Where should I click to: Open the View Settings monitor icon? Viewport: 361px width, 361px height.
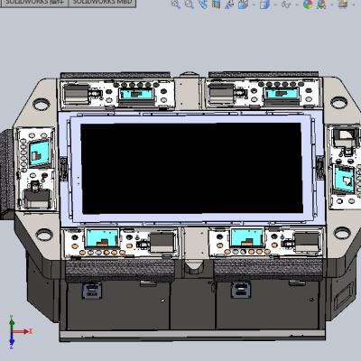coord(343,5)
